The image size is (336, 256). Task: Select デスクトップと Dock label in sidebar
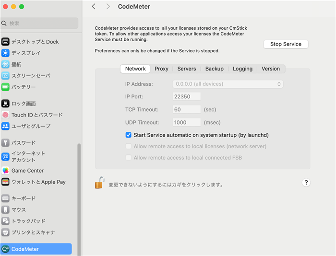coord(35,42)
